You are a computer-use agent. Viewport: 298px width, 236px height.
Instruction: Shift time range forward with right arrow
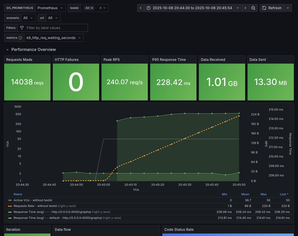click(x=245, y=8)
